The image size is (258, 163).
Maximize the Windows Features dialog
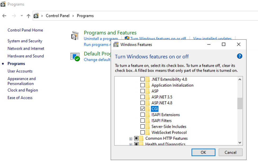click(223, 44)
